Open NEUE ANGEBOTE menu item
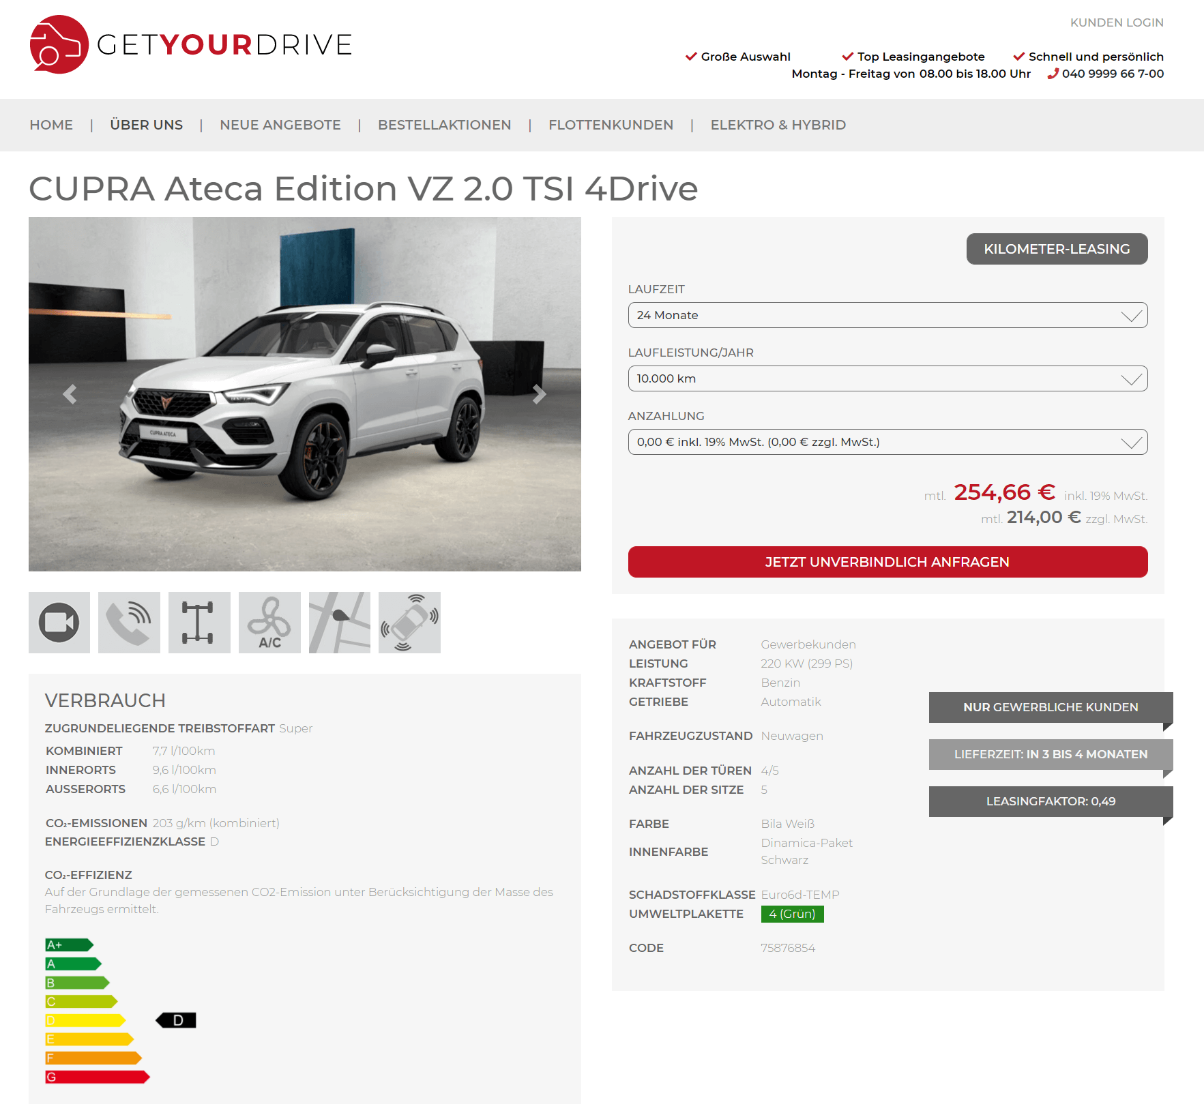Viewport: 1204px width, 1117px height. [x=280, y=125]
